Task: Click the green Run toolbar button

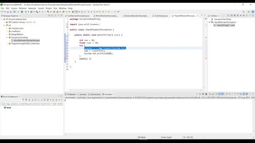Action: (x=31, y=12)
